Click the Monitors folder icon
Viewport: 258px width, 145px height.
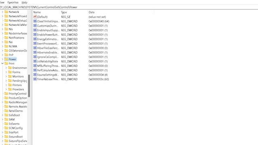[10, 76]
